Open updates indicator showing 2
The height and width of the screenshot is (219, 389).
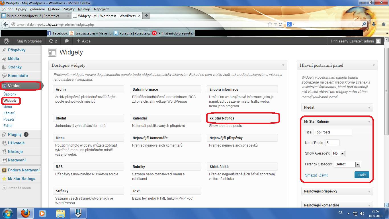[x=53, y=41]
